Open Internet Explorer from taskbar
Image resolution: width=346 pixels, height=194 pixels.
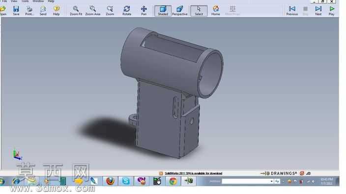16,181
